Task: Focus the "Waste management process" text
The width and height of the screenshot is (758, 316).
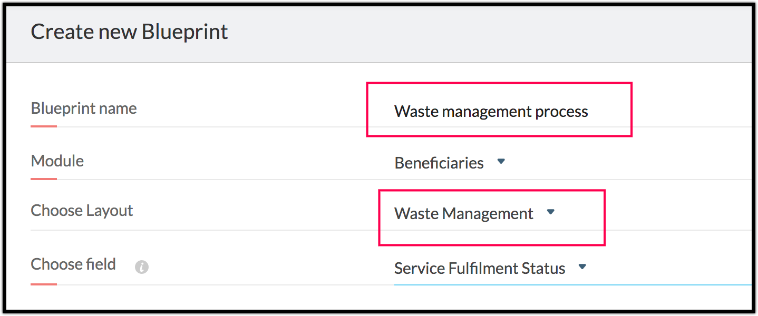Action: 491,112
